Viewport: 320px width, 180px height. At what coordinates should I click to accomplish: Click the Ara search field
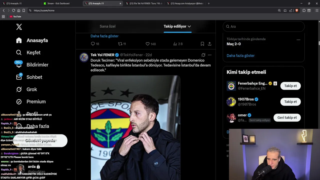click(263, 26)
